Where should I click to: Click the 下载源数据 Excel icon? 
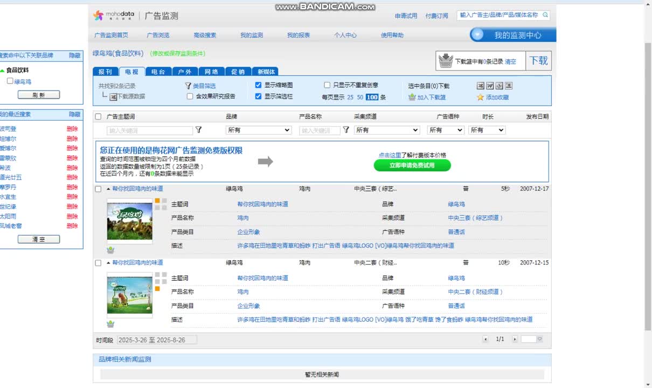(113, 97)
